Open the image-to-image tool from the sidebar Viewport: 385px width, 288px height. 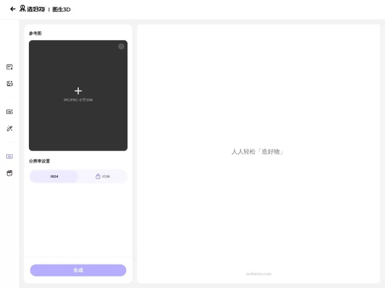[9, 83]
